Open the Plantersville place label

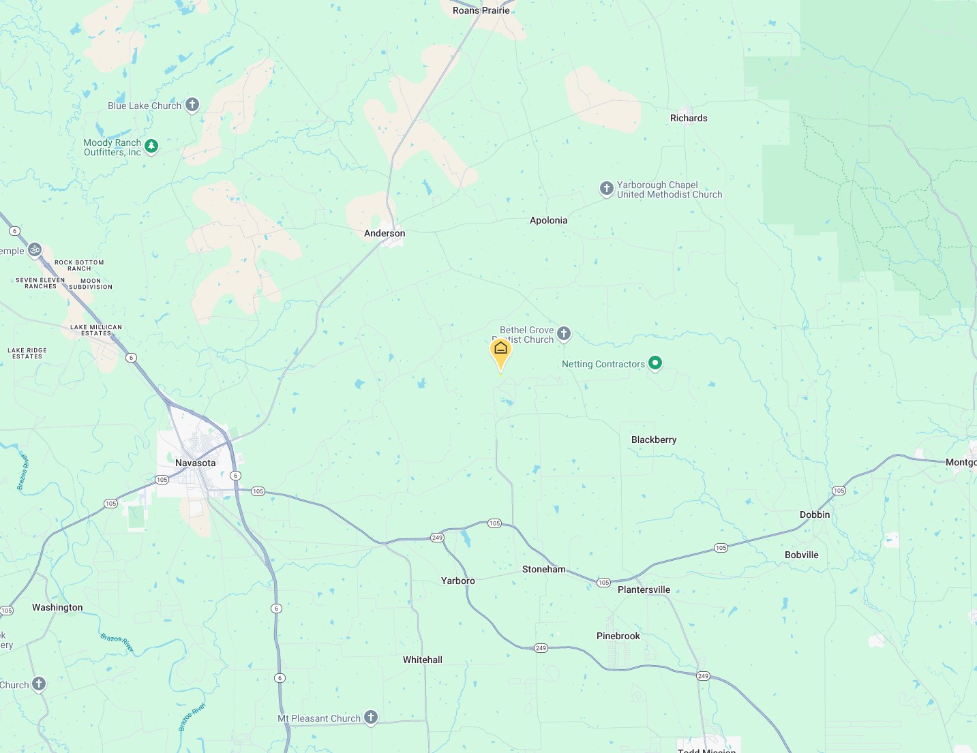644,589
